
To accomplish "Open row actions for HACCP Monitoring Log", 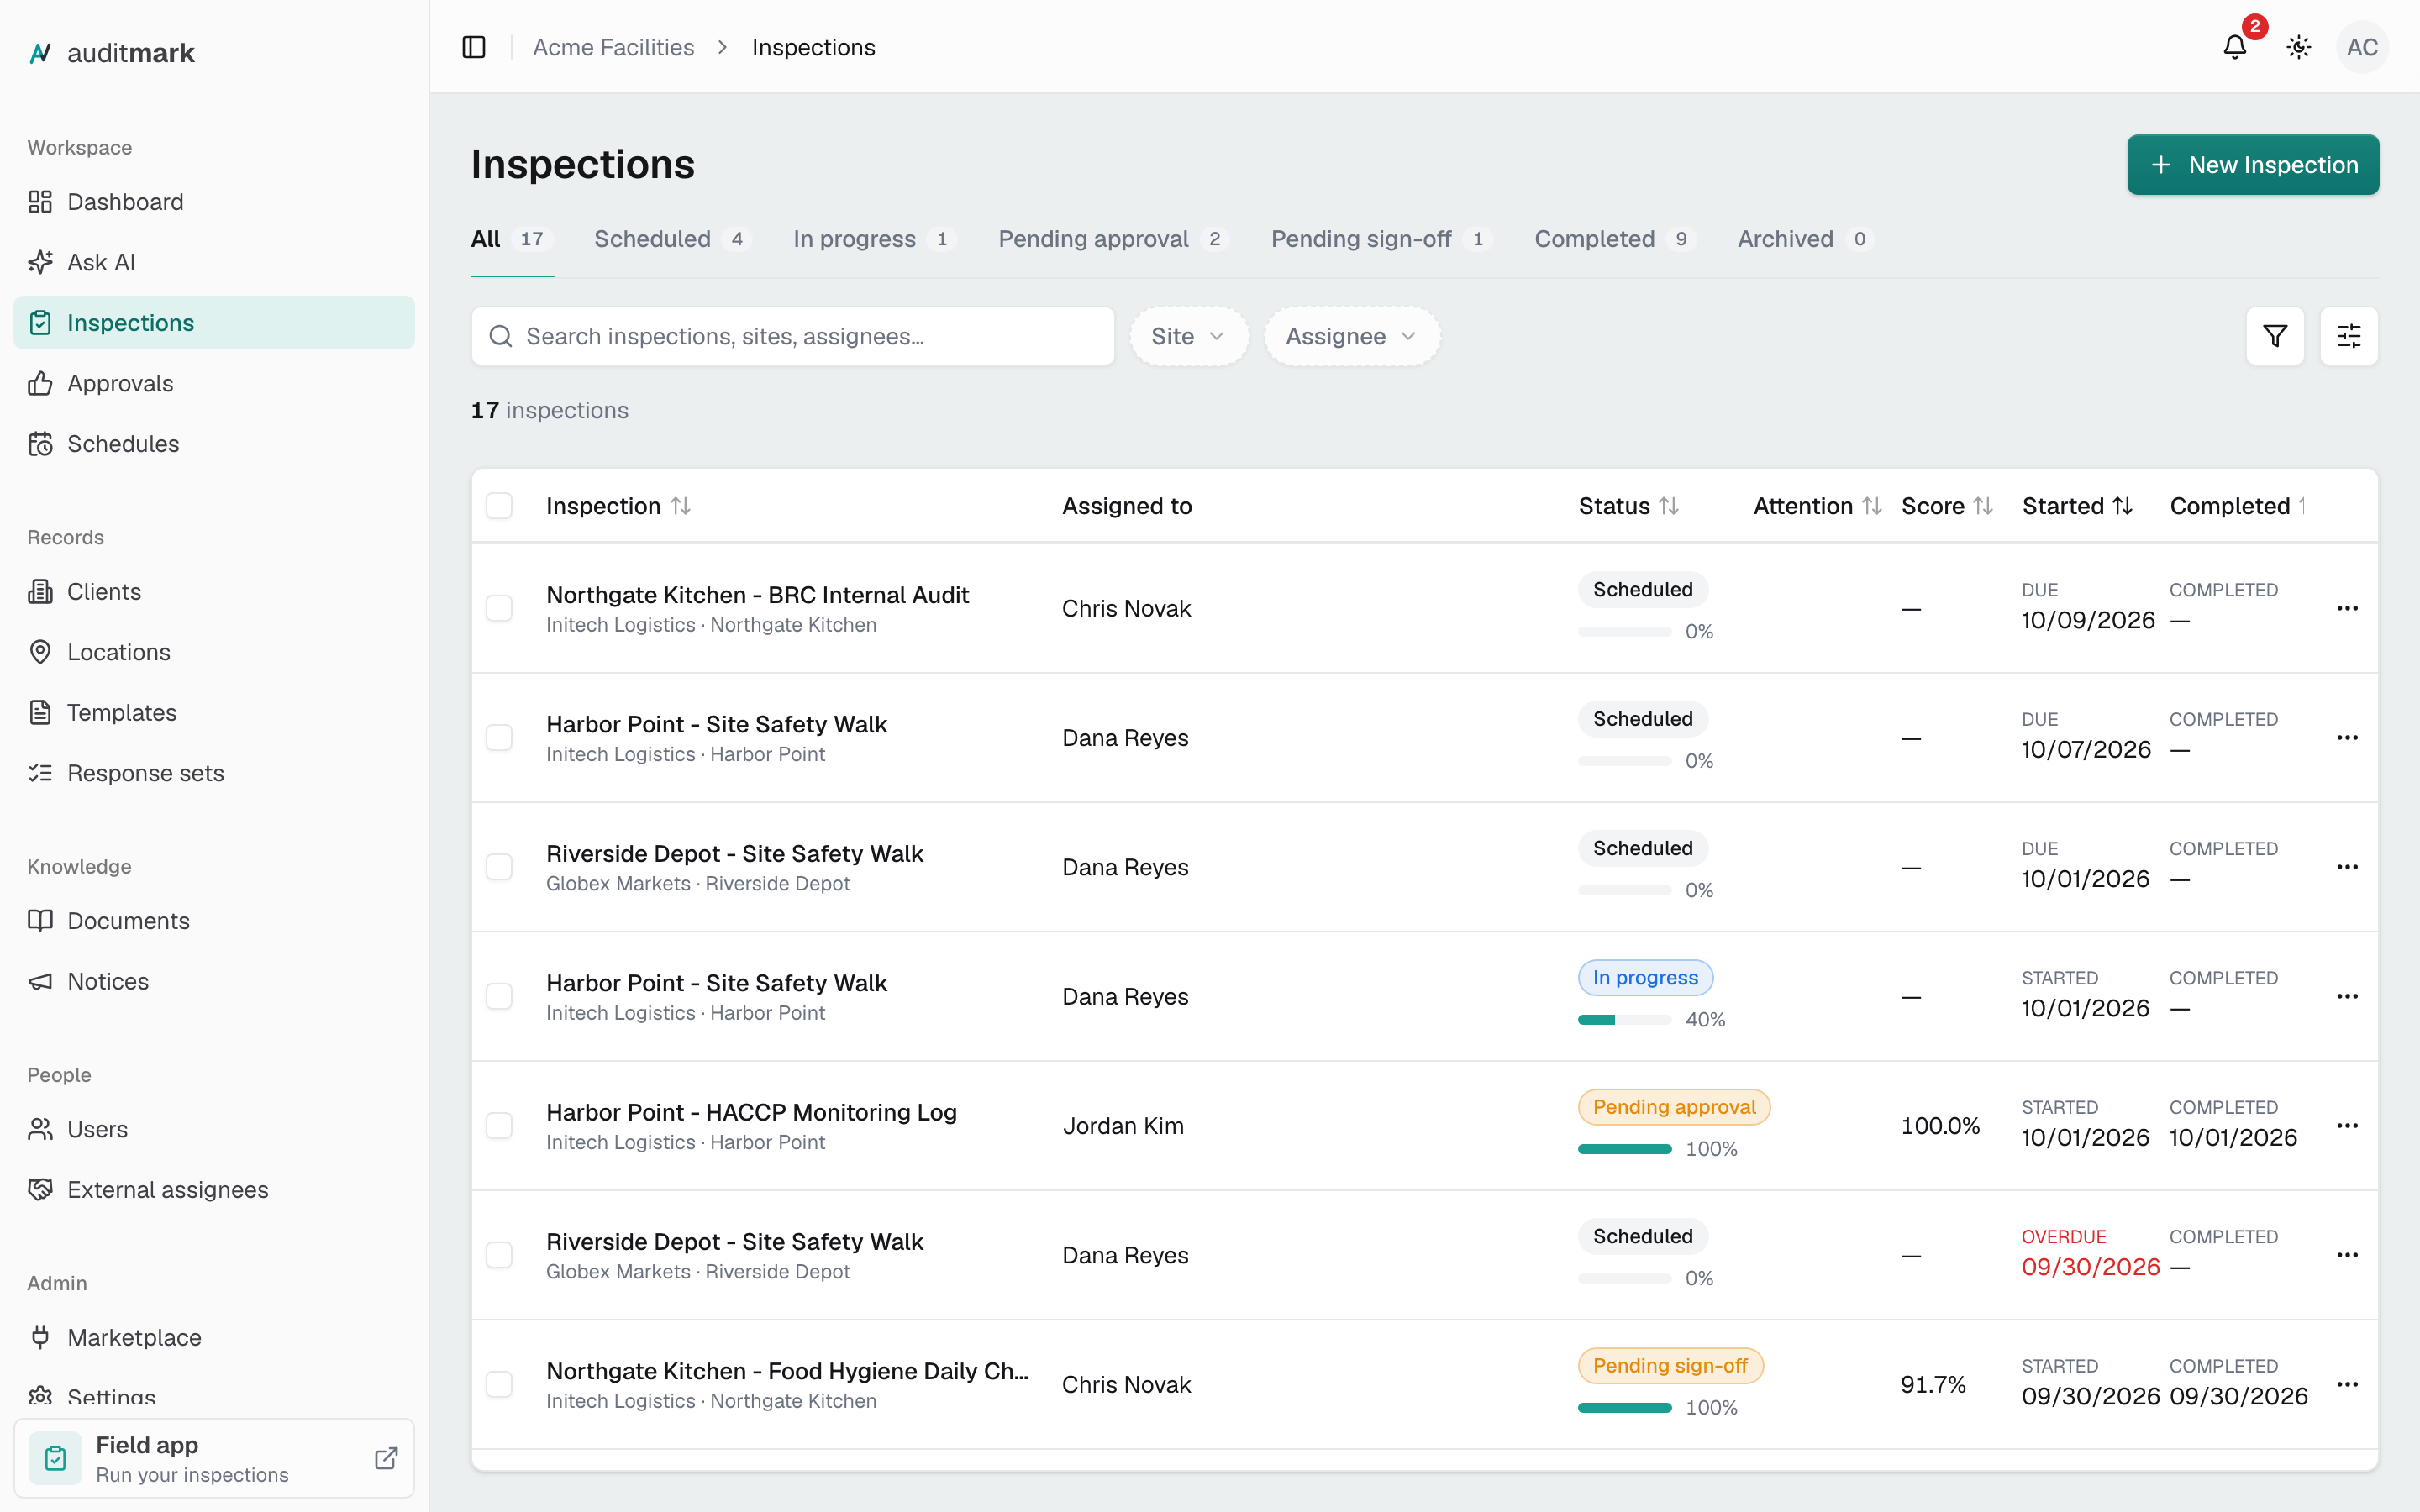I will tap(2347, 1126).
